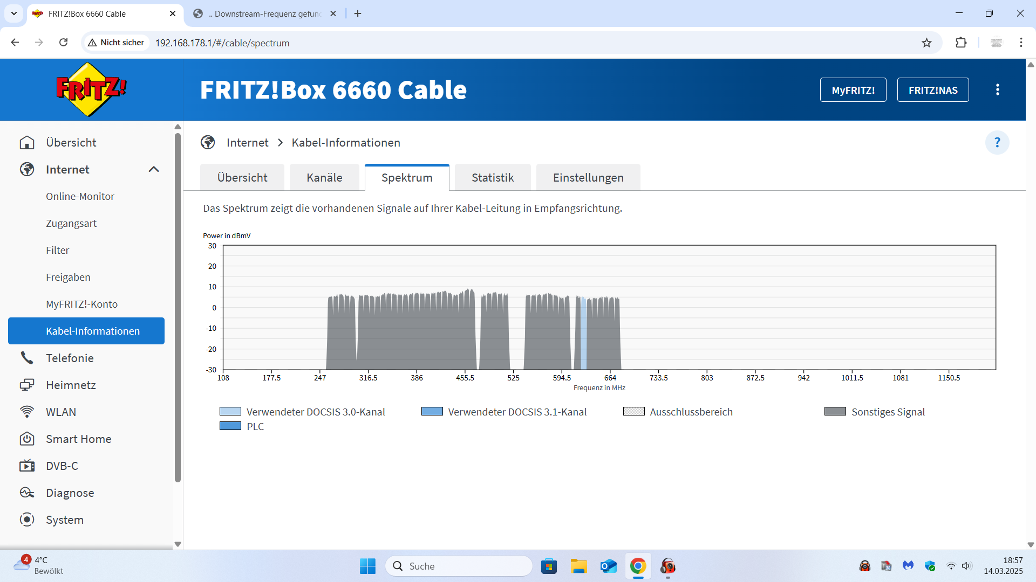Switch to the Statistik tab
The width and height of the screenshot is (1036, 582).
coord(492,178)
